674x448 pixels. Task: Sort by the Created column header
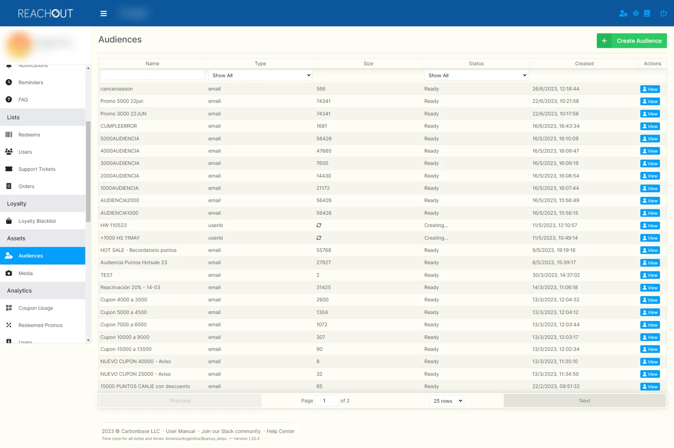pyautogui.click(x=584, y=64)
